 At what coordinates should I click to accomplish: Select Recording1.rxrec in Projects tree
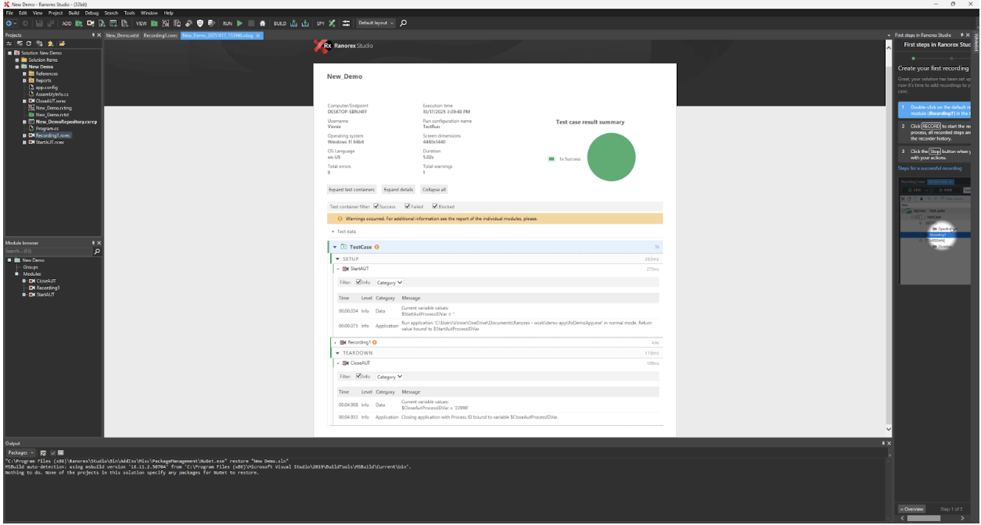pos(52,135)
